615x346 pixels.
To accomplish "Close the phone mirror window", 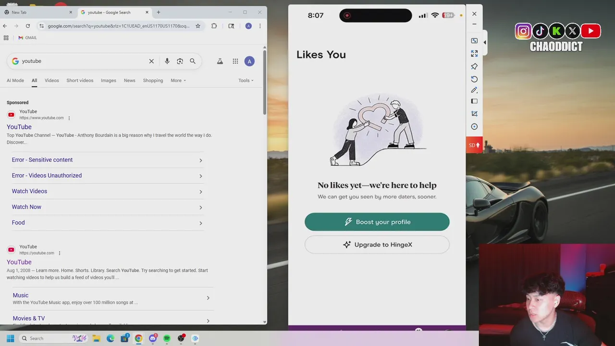I will point(474,14).
